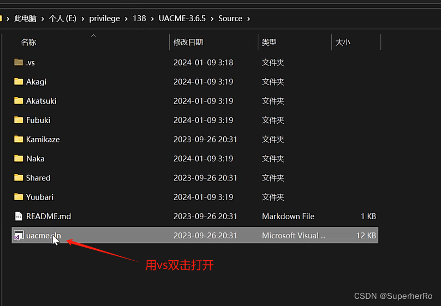Sort by 大小 column header

[x=343, y=42]
